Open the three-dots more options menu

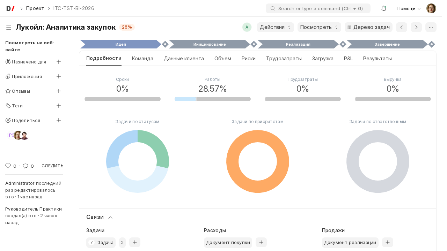click(x=431, y=27)
